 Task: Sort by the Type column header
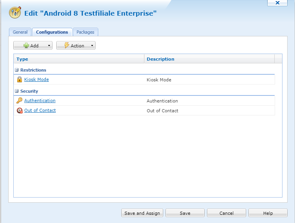point(22,59)
